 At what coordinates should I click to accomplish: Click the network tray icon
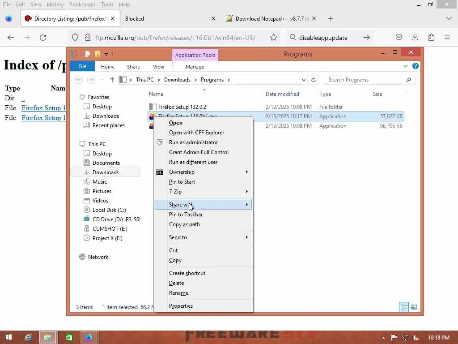pos(405,338)
